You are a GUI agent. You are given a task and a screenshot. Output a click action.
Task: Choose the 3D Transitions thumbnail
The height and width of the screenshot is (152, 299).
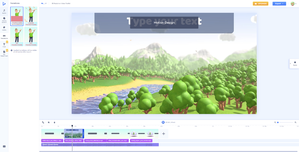17,37
